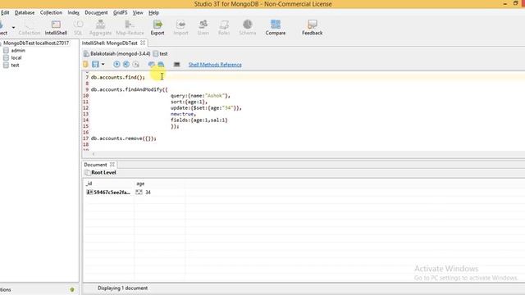Viewport: 525px width, 295px height.
Task: Click the green status icon in the bottom panel
Action: (72, 289)
